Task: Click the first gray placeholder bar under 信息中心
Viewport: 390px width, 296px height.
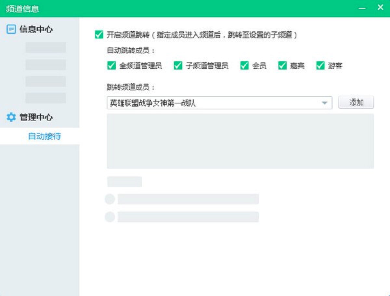Action: 45,48
